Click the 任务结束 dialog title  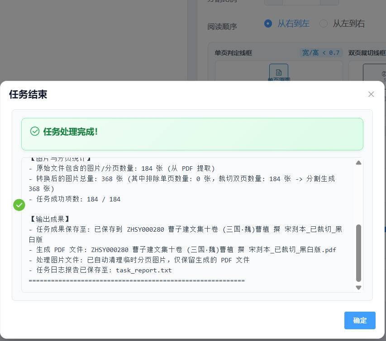click(28, 94)
